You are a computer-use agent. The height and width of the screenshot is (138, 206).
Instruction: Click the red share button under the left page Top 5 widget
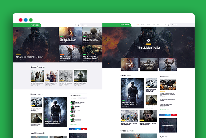pos(84,129)
